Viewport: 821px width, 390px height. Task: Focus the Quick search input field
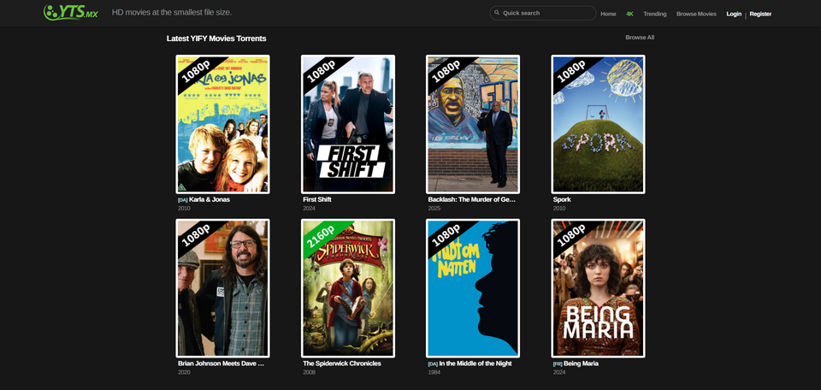542,13
